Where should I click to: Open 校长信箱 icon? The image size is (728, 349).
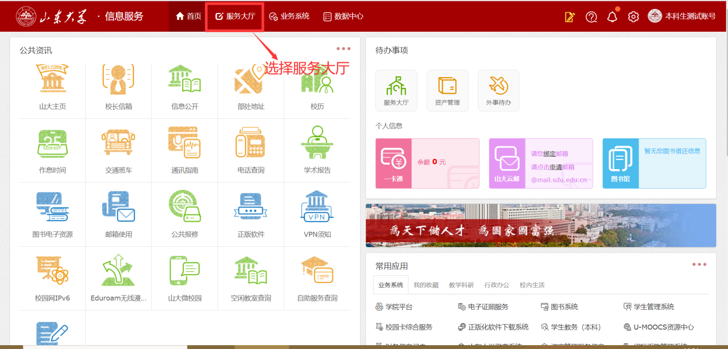click(118, 79)
